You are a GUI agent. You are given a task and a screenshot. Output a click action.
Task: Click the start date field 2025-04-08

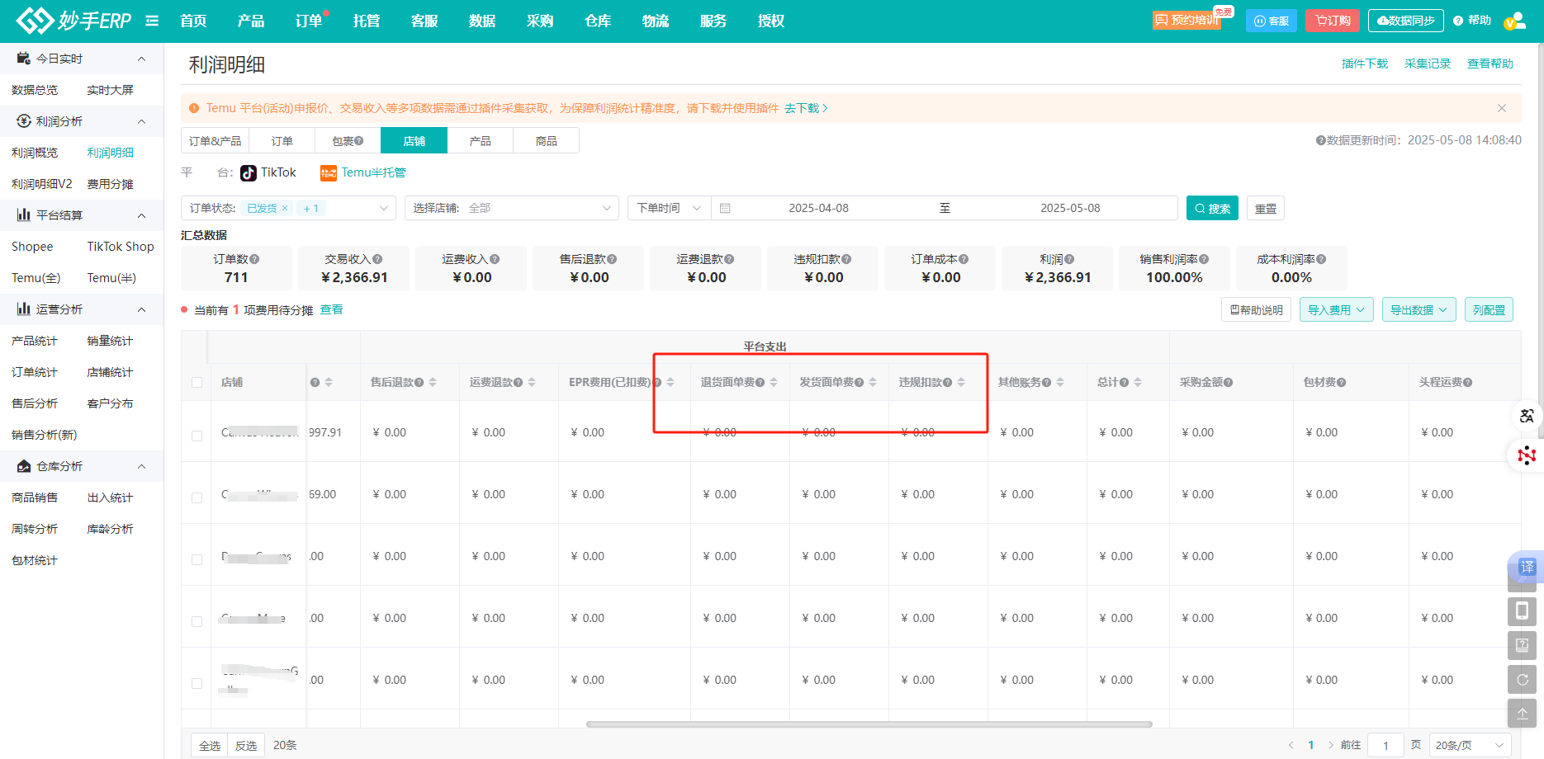point(818,208)
